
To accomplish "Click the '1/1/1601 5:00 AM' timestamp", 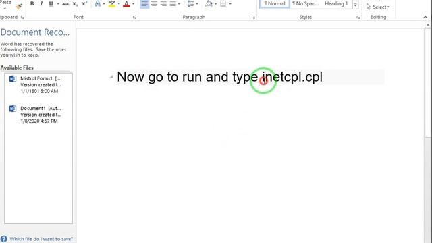I will click(x=39, y=91).
